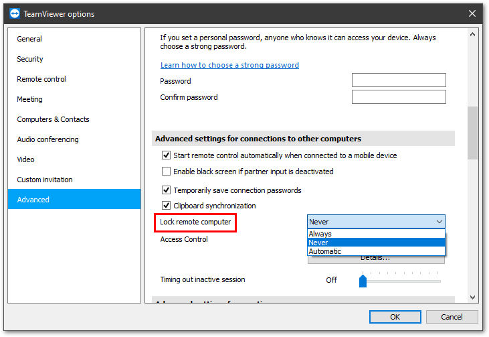Choose Never in the lock dropdown list
489x337 pixels.
tap(376, 243)
